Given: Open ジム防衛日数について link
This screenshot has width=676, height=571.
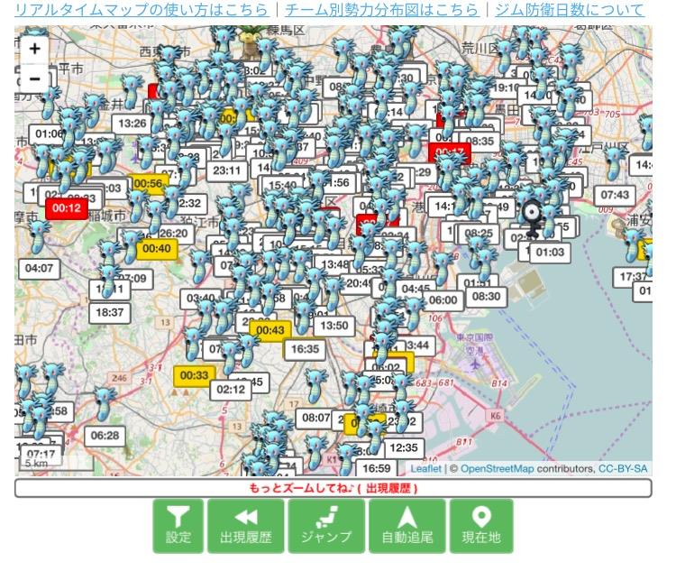Looking at the screenshot, I should pos(570,10).
